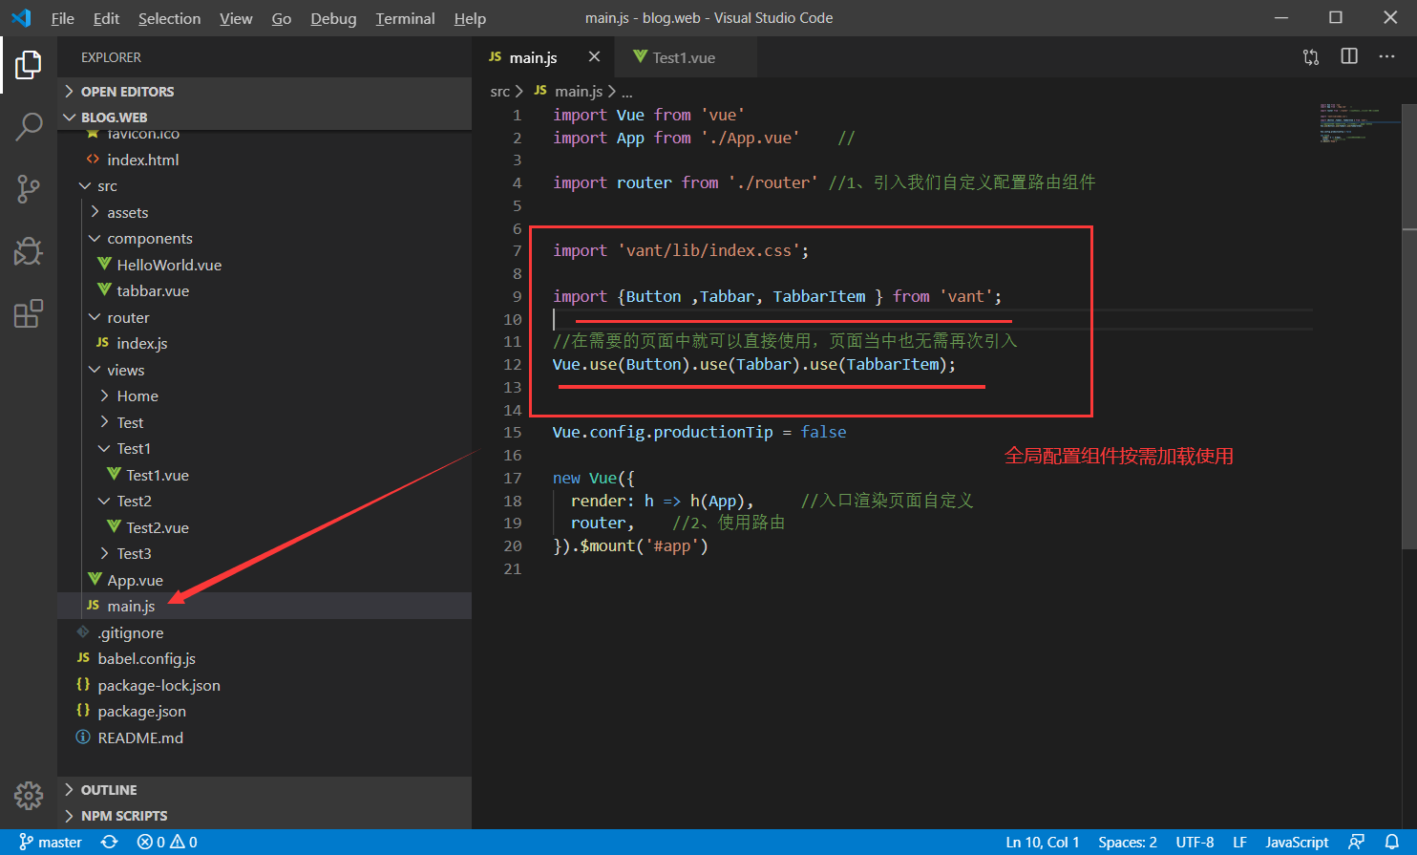This screenshot has height=855, width=1417.
Task: Open the File menu
Action: 62,18
